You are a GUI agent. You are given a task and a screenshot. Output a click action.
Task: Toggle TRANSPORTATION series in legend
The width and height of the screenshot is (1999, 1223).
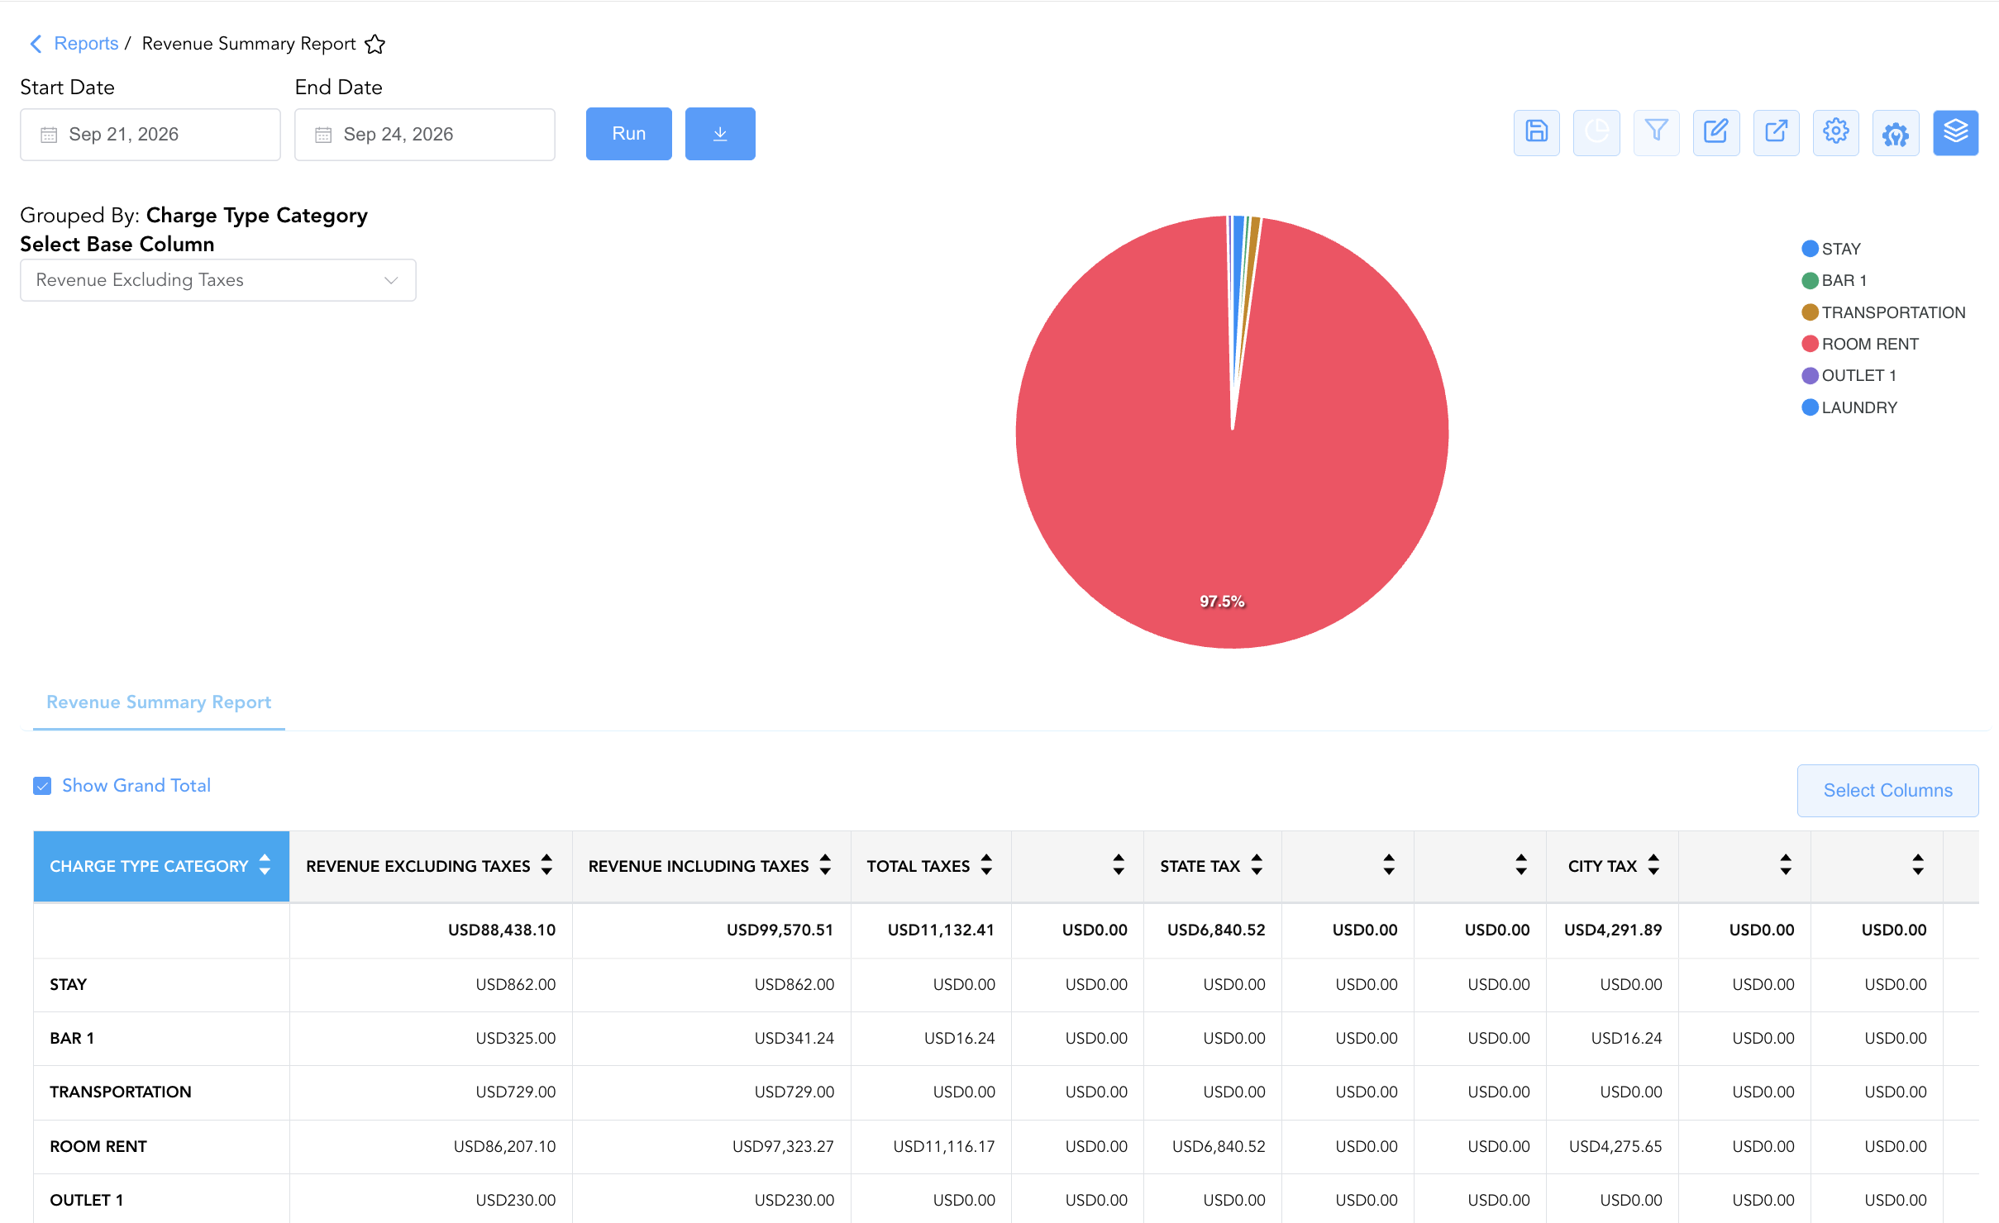point(1882,312)
